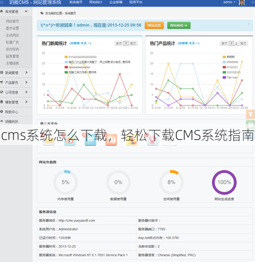Select 友情链接 in the sidebar
This screenshot has width=255, height=262.
point(12,63)
